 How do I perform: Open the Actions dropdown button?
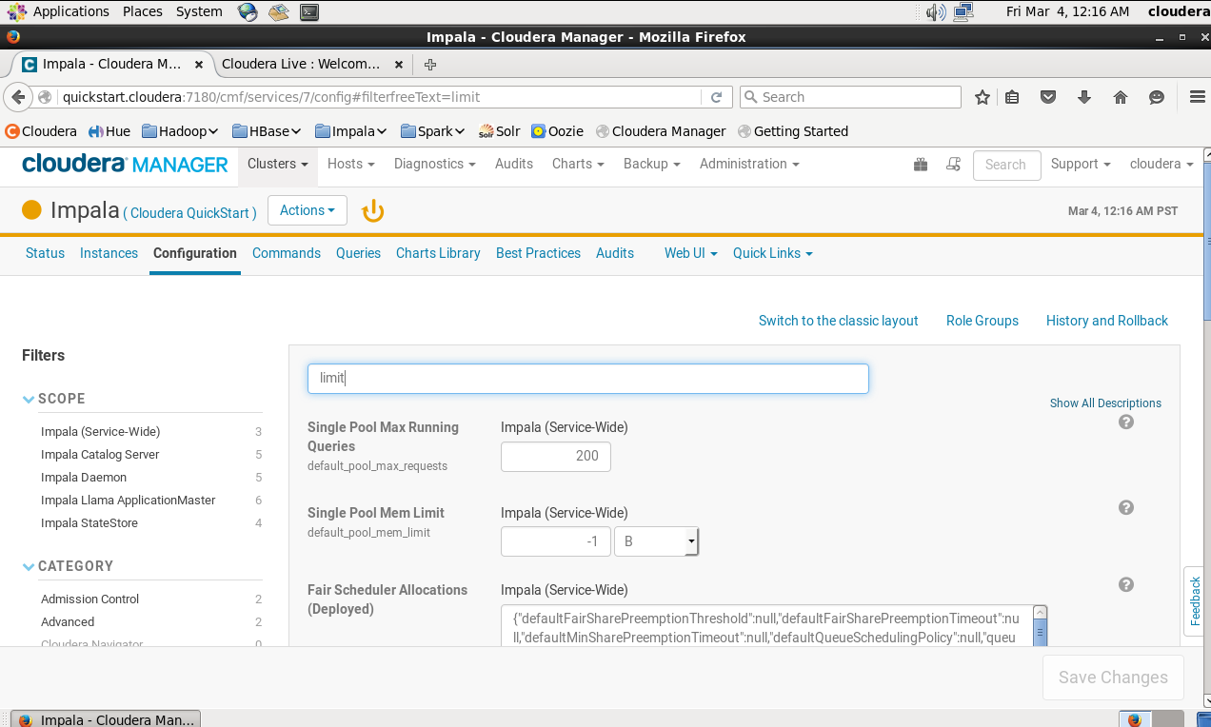308,210
